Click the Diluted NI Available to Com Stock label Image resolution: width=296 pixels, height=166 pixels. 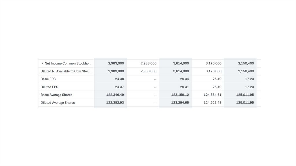[66, 71]
